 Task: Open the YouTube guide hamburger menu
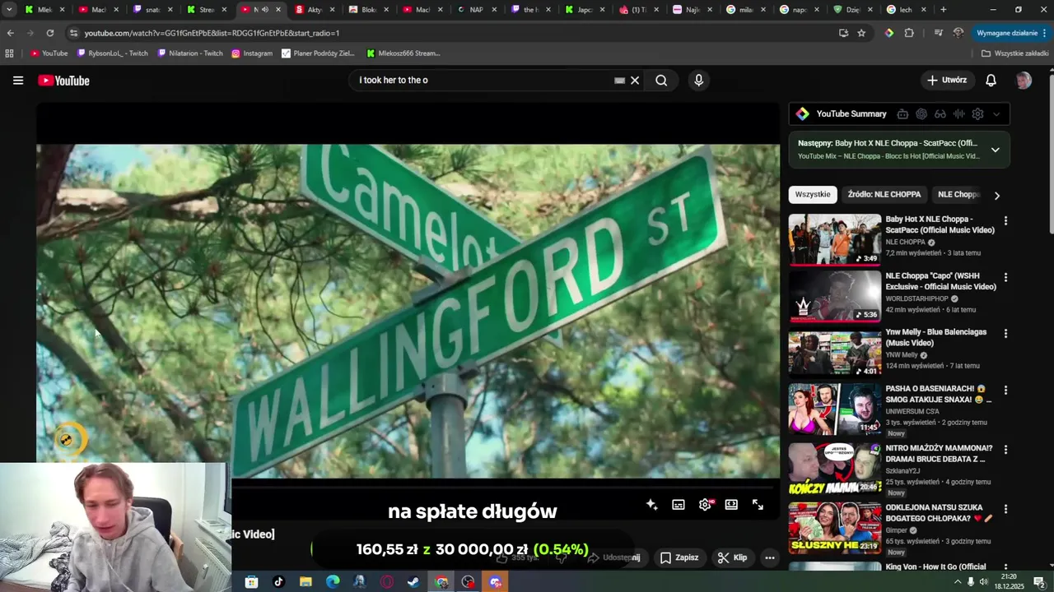pos(18,81)
